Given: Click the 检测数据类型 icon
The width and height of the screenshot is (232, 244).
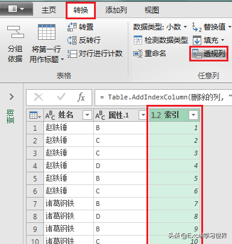Looking at the screenshot, I should coord(138,40).
